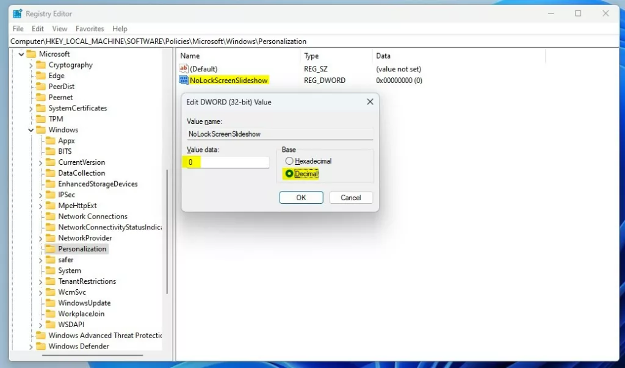Screen dimensions: 625x368
Task: Expand the WcmSvc key
Action: [x=40, y=292]
